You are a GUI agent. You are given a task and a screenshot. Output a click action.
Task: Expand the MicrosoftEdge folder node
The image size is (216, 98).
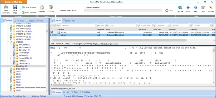[x=11, y=58]
